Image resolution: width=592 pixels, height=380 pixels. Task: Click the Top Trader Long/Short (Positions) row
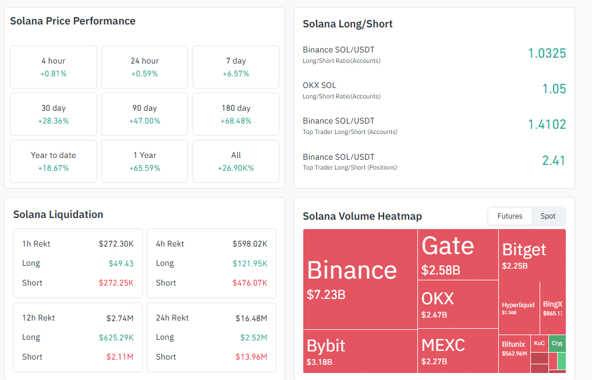click(x=434, y=161)
